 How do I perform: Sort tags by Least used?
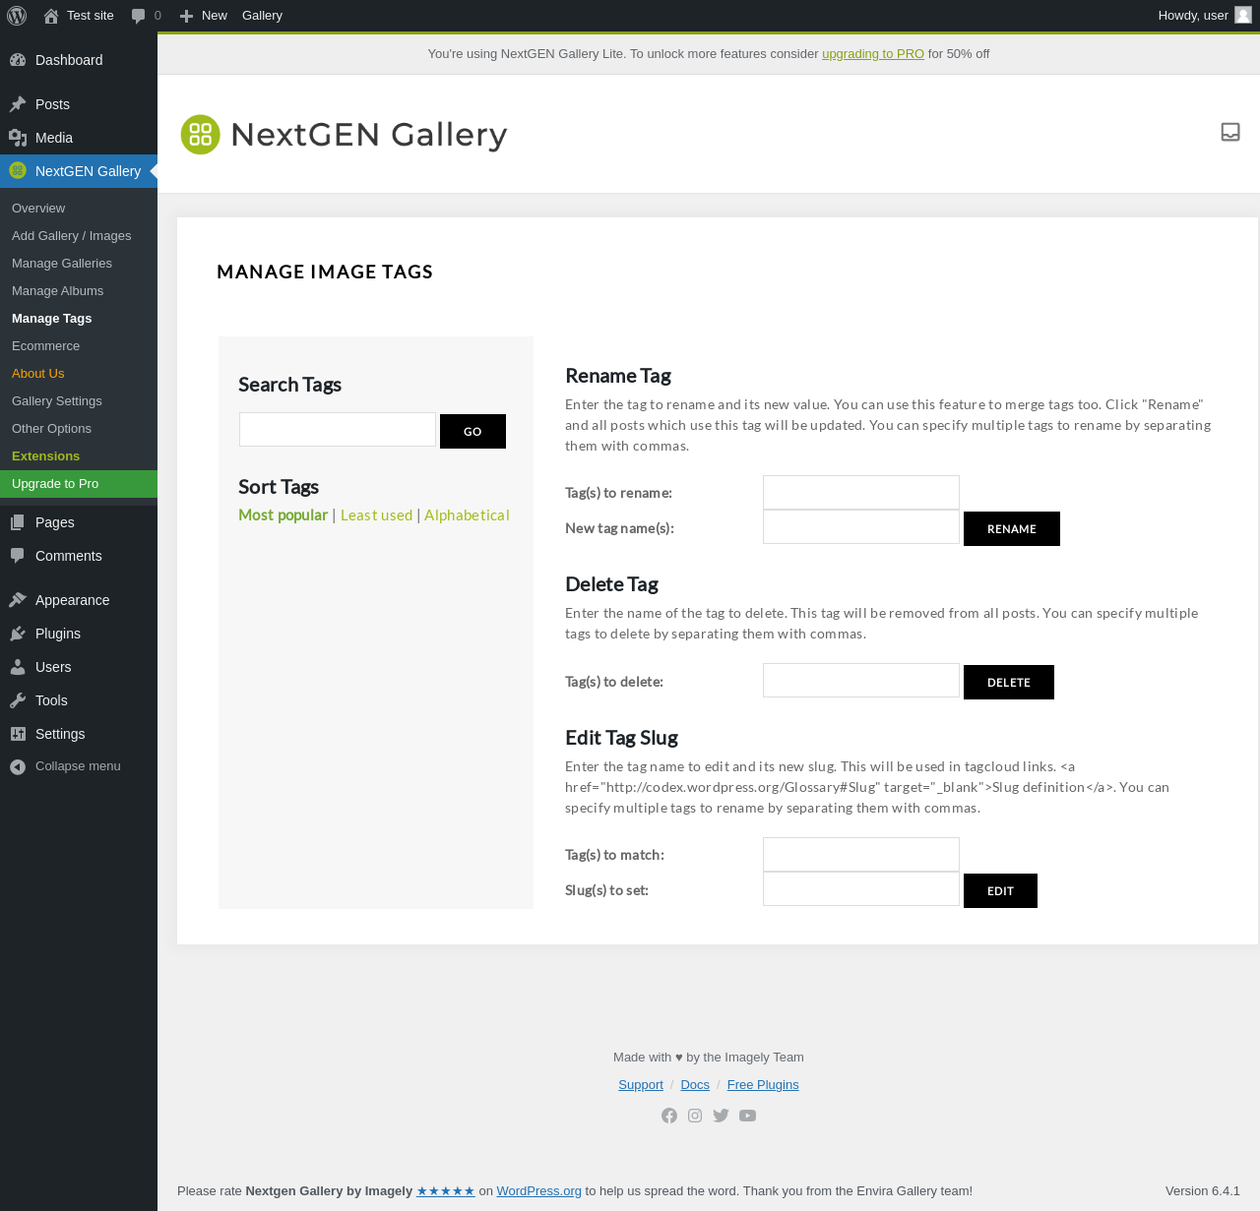[376, 515]
